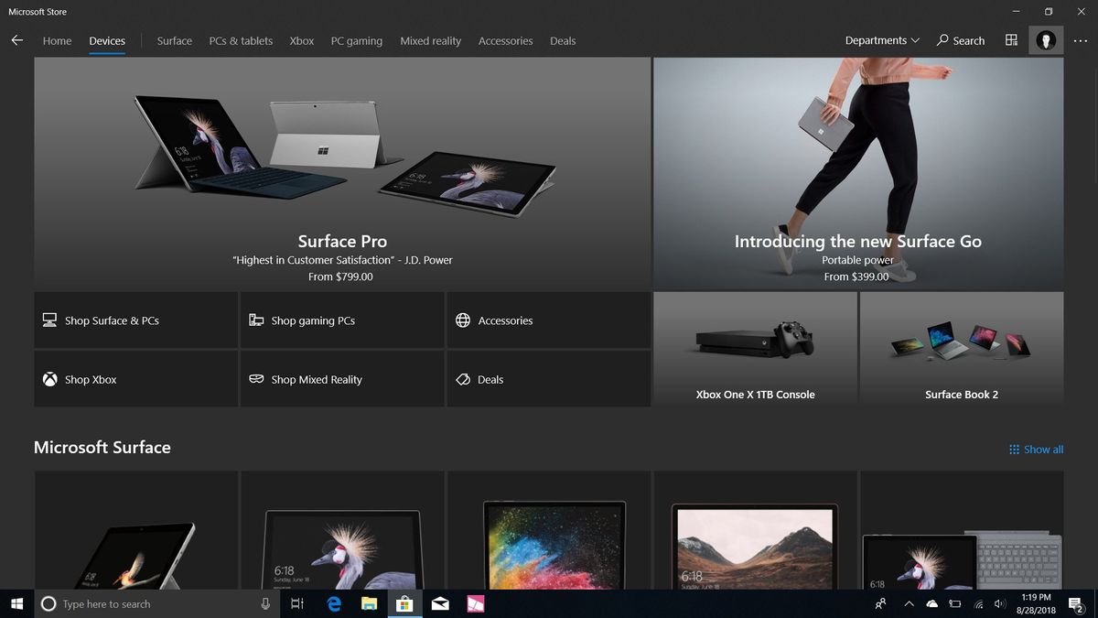Open the first Microsoft Surface product card
1098x618 pixels.
tap(135, 530)
